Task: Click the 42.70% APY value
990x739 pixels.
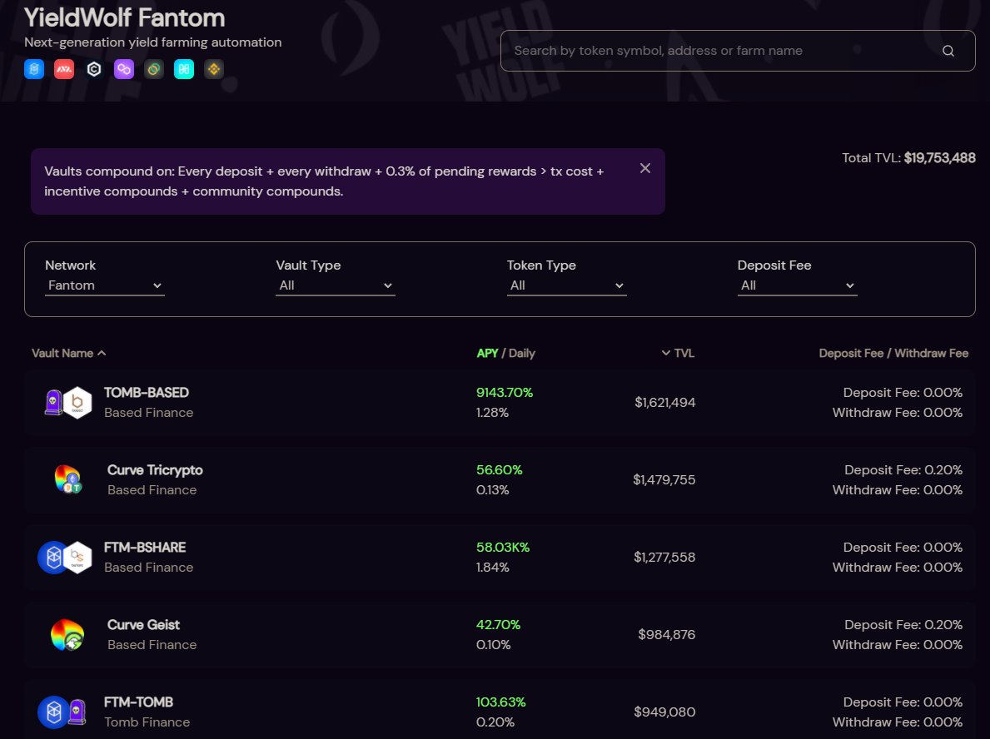Action: coord(498,625)
